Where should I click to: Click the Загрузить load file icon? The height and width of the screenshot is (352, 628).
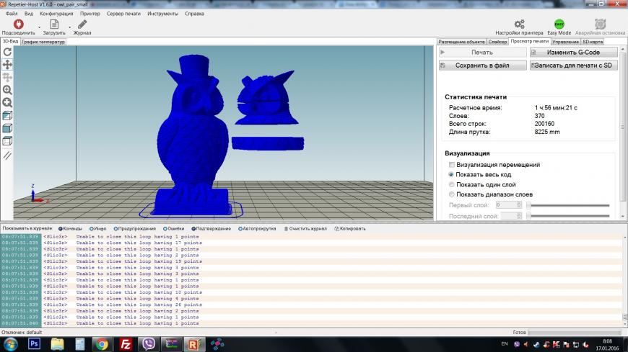(x=54, y=24)
